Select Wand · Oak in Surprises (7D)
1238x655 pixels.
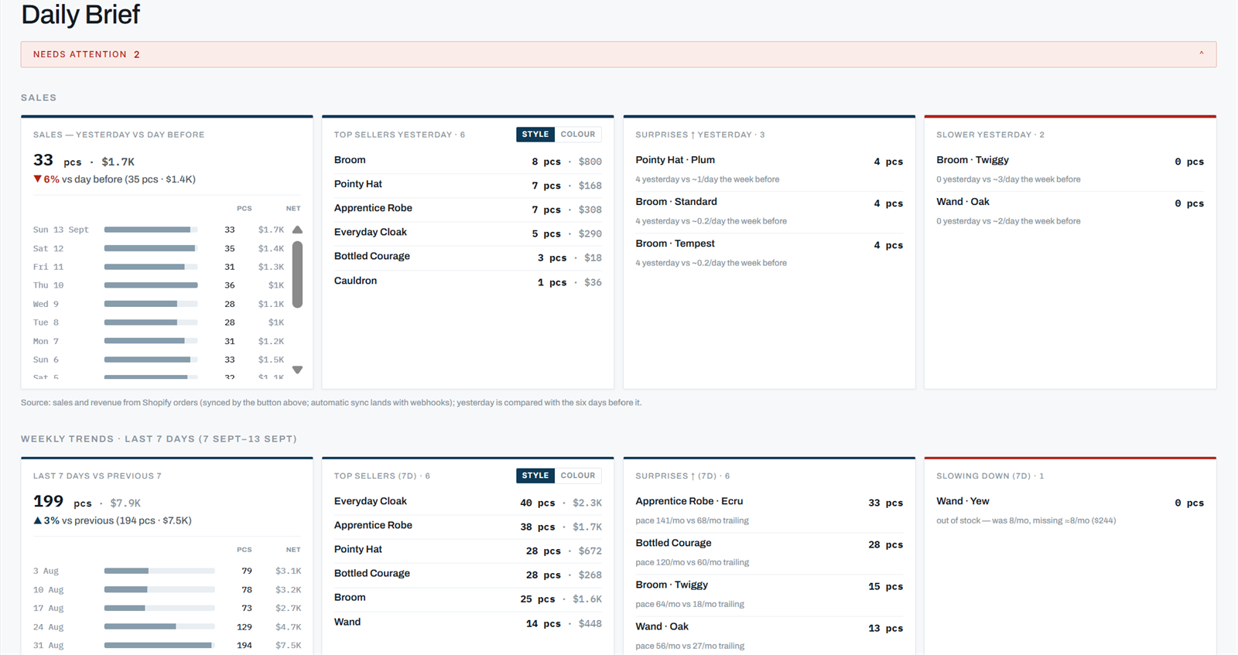[769, 636]
